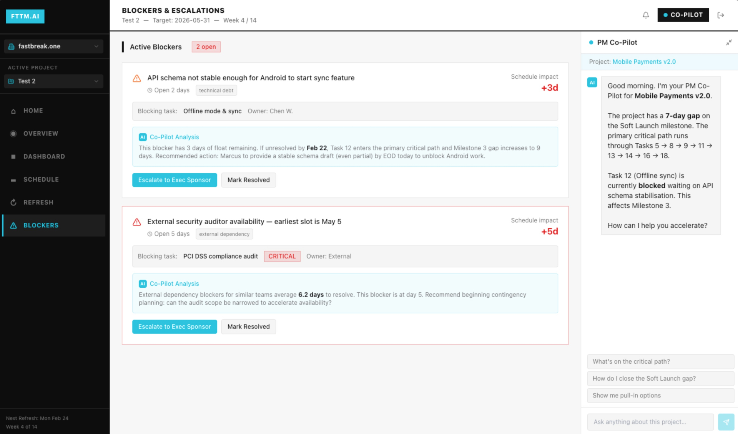Click the logout arrow icon
Image resolution: width=738 pixels, height=434 pixels.
pyautogui.click(x=721, y=15)
